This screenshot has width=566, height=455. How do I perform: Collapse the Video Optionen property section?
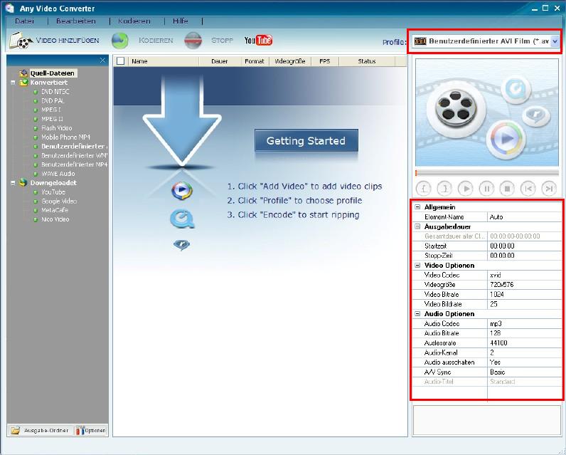click(x=417, y=266)
